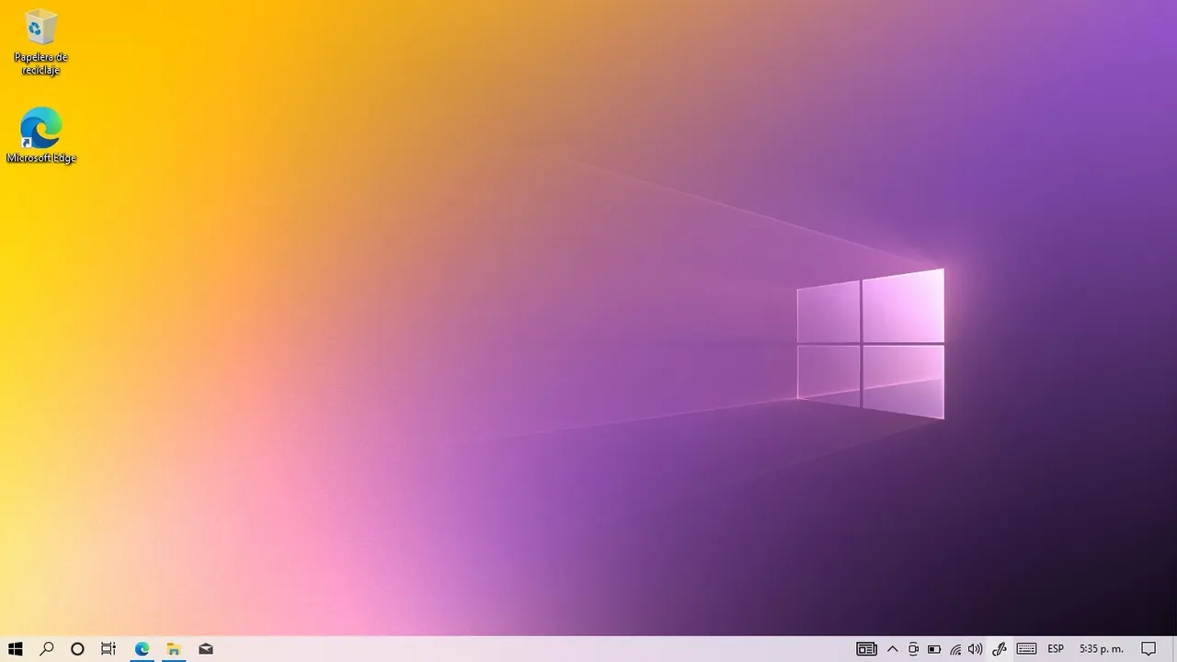1177x662 pixels.
Task: Change the ESP input language
Action: click(x=1056, y=649)
